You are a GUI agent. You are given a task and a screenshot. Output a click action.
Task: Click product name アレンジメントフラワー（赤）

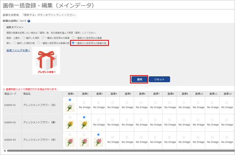(x=40, y=140)
